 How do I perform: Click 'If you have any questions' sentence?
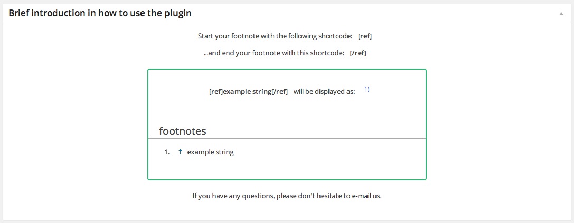tap(287, 196)
